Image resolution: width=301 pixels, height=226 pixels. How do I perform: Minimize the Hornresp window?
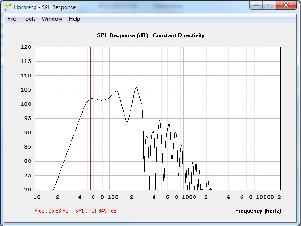click(x=256, y=6)
